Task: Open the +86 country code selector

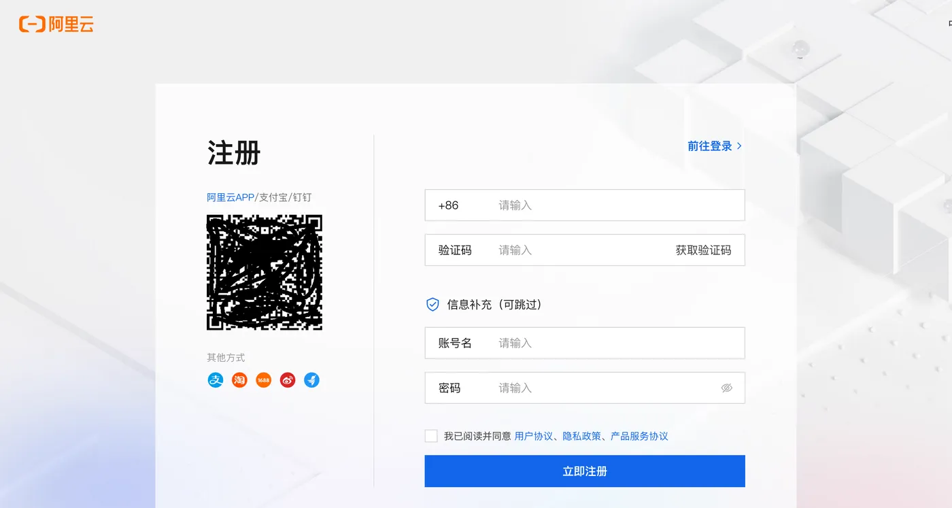Action: coord(448,205)
